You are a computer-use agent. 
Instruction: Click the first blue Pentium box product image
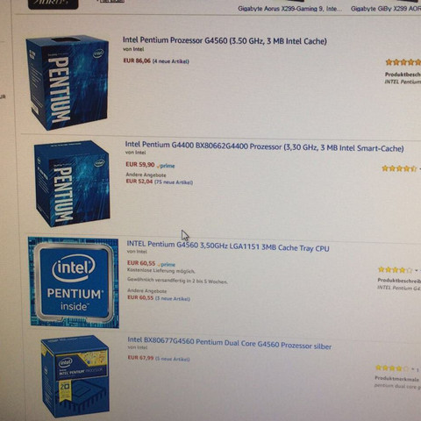(68, 82)
